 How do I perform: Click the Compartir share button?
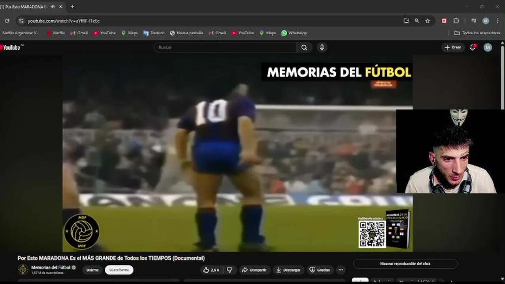coord(254,270)
